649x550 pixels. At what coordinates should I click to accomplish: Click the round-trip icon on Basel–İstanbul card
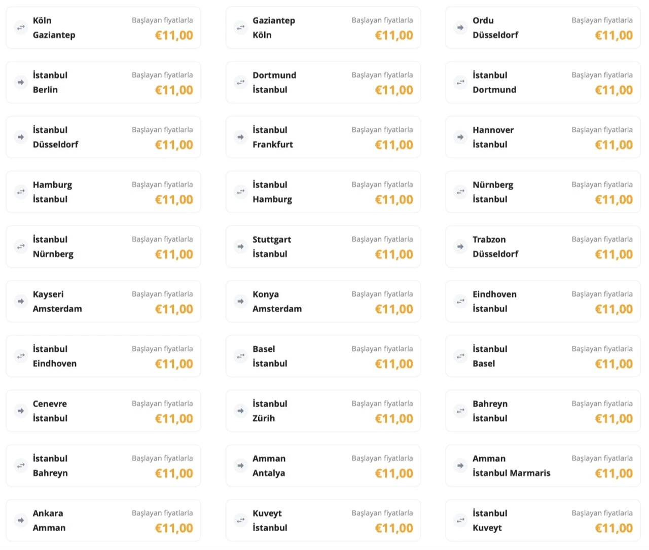pyautogui.click(x=240, y=356)
